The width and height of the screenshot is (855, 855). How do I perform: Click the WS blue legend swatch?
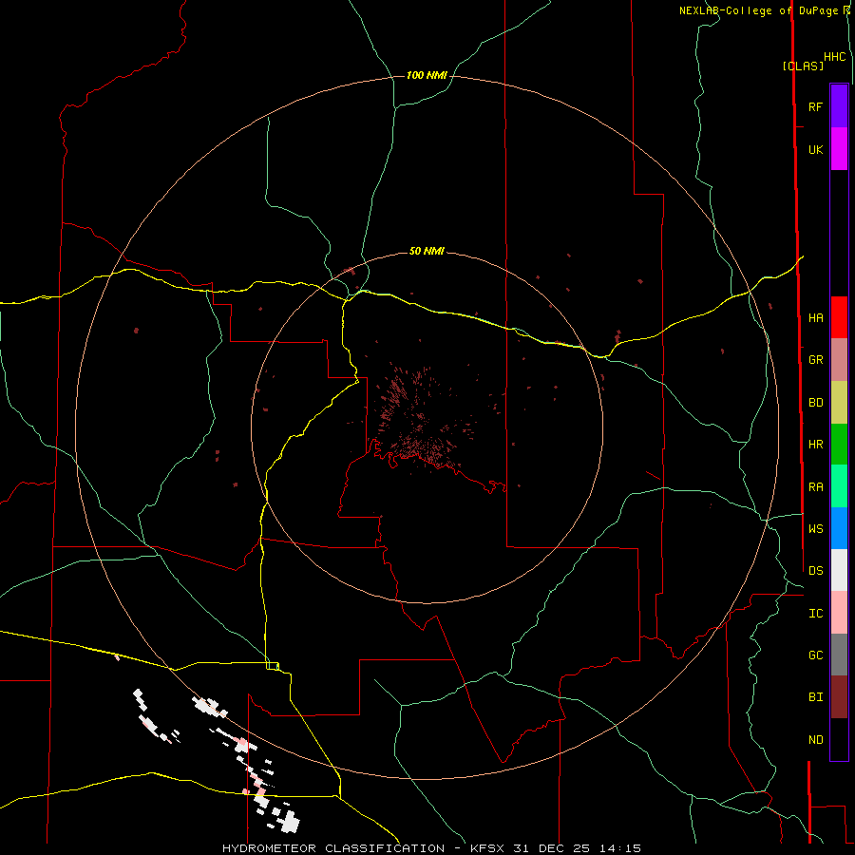(839, 528)
